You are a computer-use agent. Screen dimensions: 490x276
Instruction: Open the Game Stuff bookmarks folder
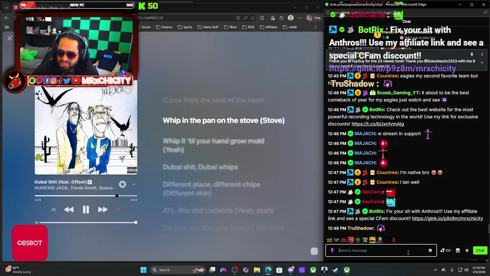pos(208,27)
